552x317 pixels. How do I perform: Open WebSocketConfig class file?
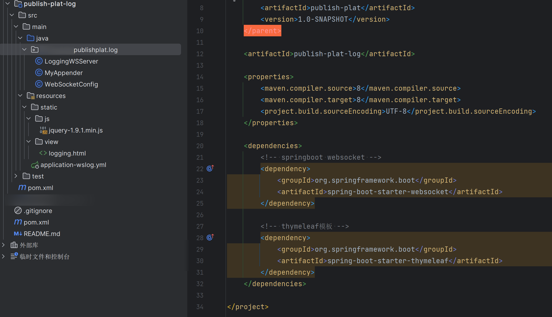(x=71, y=84)
